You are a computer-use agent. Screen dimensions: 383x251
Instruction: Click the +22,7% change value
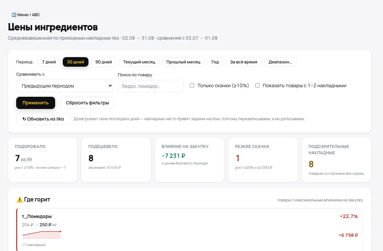click(349, 216)
